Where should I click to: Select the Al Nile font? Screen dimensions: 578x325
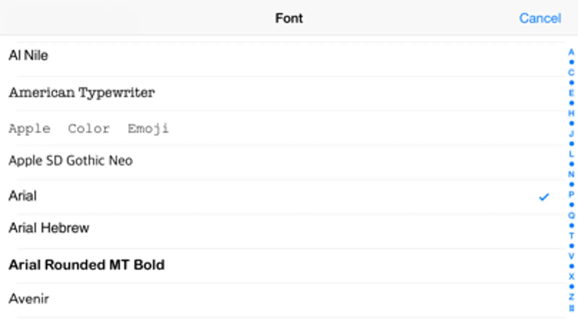pos(29,56)
